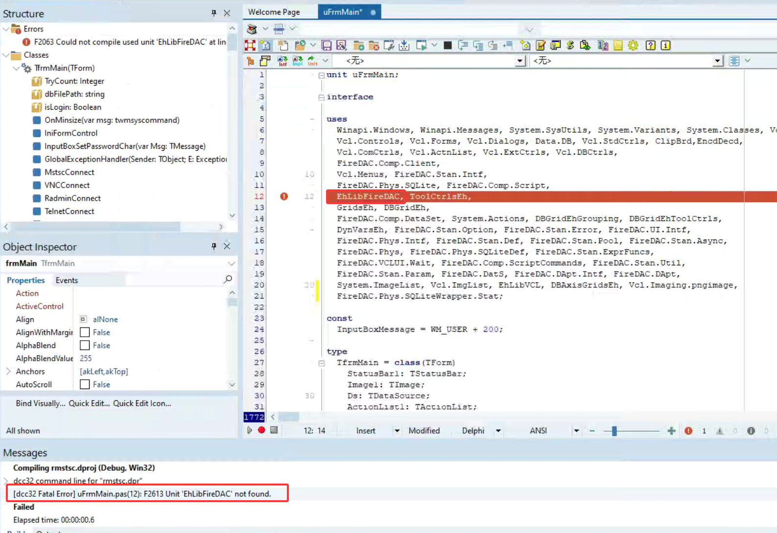Image resolution: width=777 pixels, height=533 pixels.
Task: Expand the Anchors property
Action: tap(8, 371)
